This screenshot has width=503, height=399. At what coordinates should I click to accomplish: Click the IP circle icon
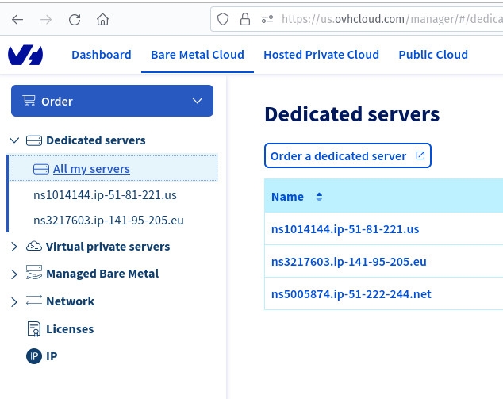[x=33, y=356]
